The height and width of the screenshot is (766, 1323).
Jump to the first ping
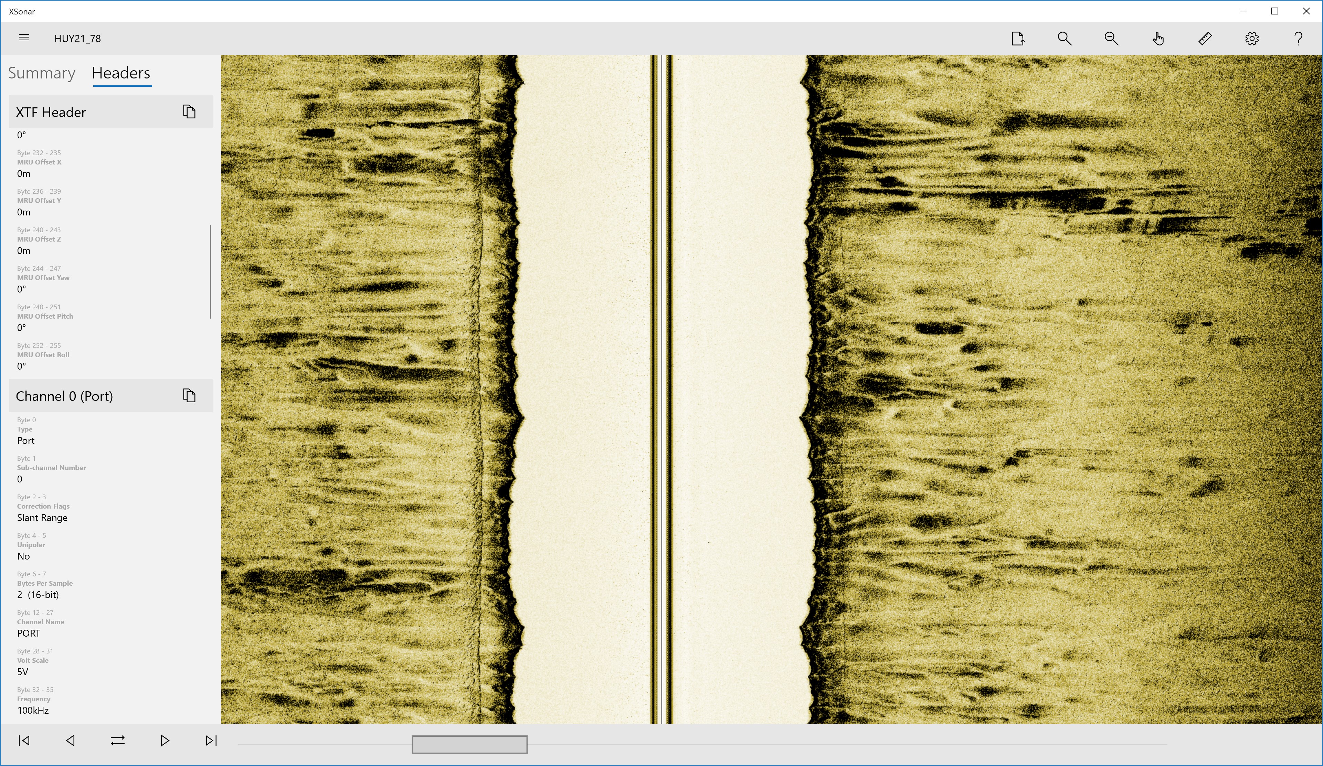tap(24, 740)
